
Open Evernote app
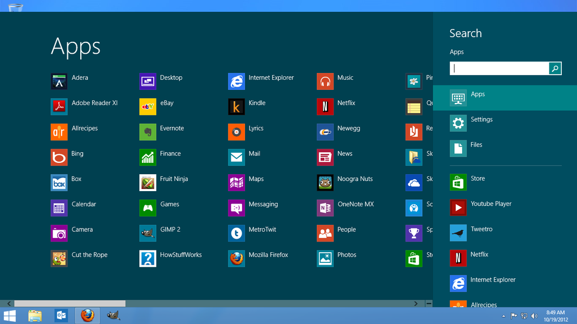(x=148, y=132)
